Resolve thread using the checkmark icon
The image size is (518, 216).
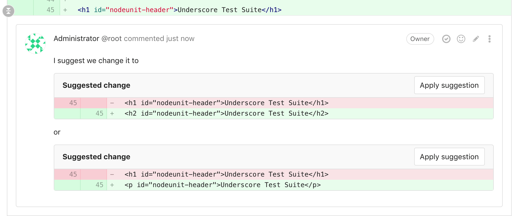pyautogui.click(x=446, y=39)
